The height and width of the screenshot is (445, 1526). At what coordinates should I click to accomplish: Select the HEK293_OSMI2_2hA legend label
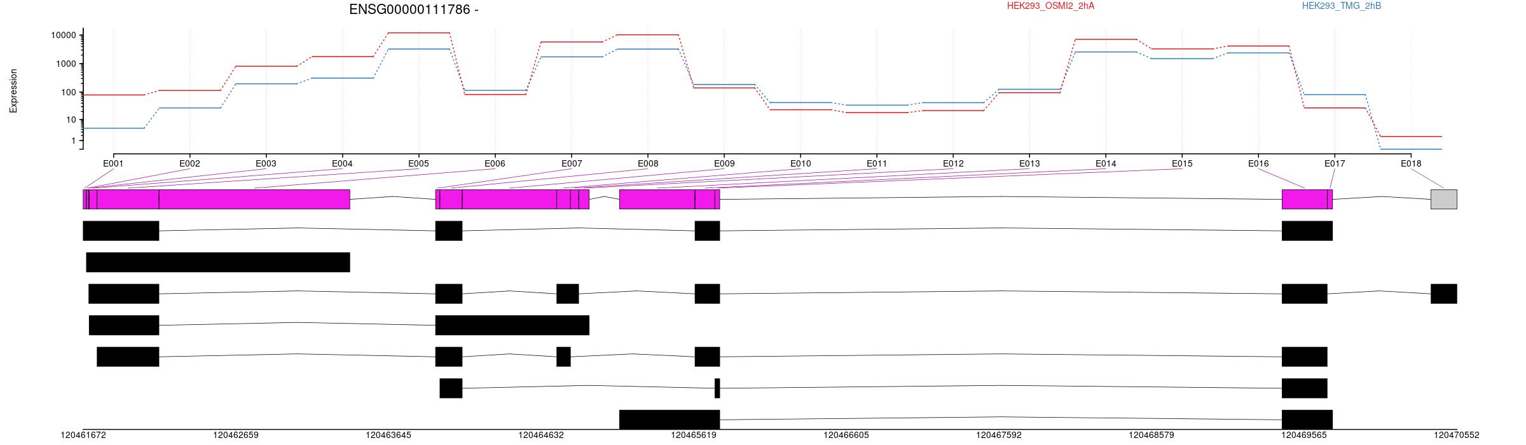pyautogui.click(x=1050, y=6)
